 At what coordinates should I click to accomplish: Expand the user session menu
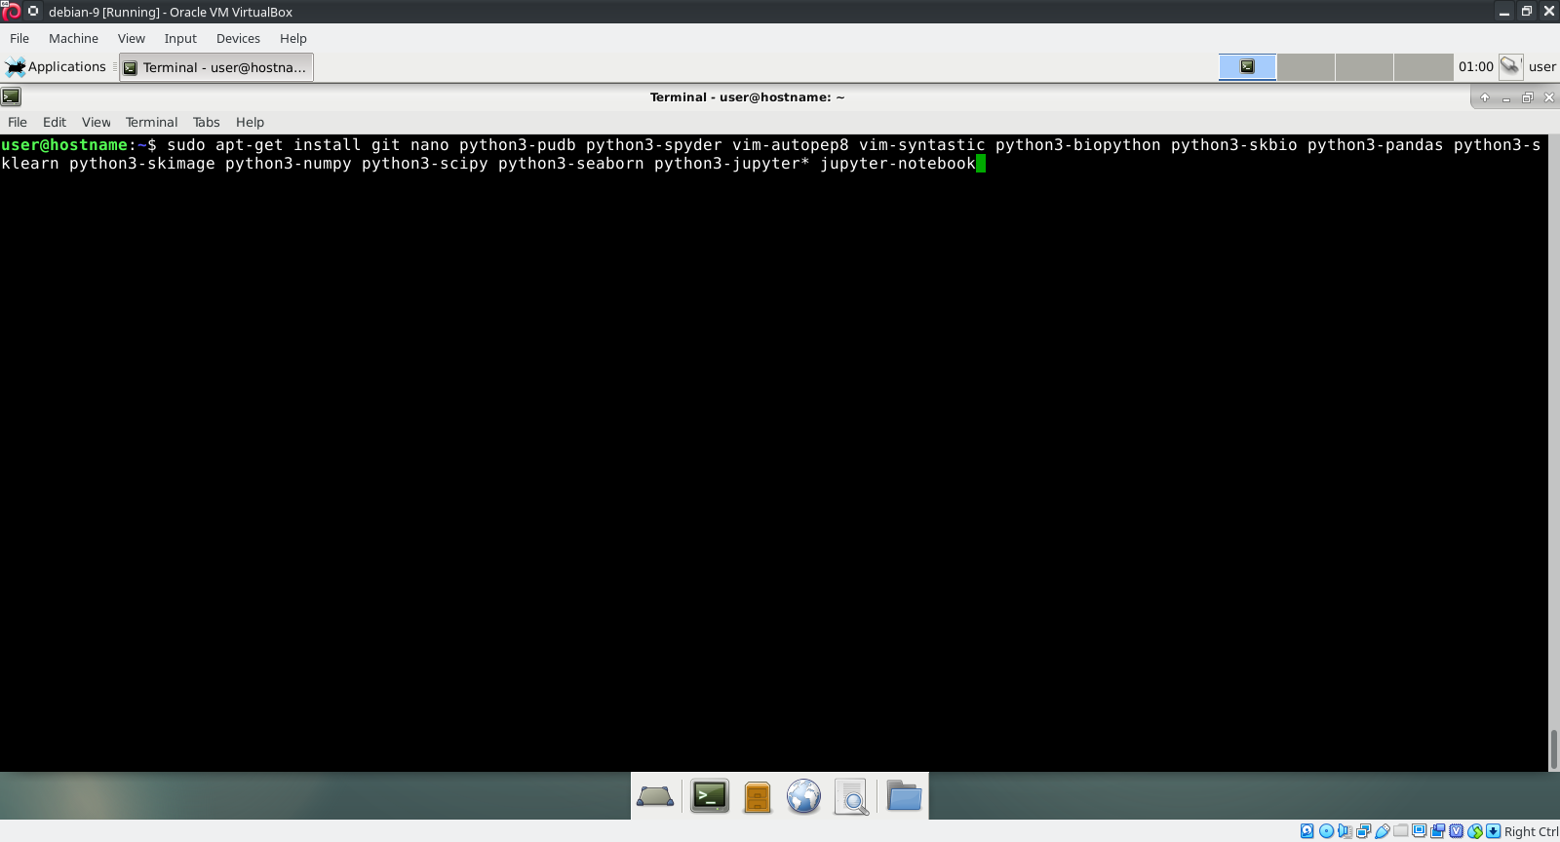click(1541, 66)
